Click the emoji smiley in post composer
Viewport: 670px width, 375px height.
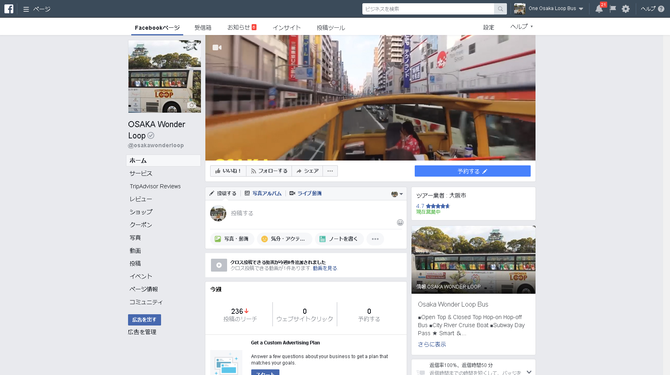(400, 223)
